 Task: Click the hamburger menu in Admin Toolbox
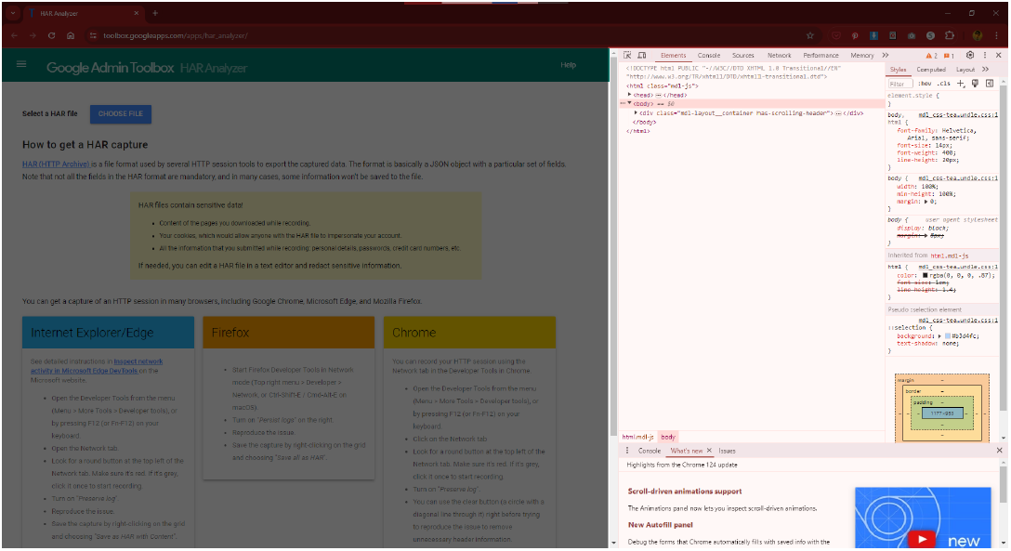21,66
